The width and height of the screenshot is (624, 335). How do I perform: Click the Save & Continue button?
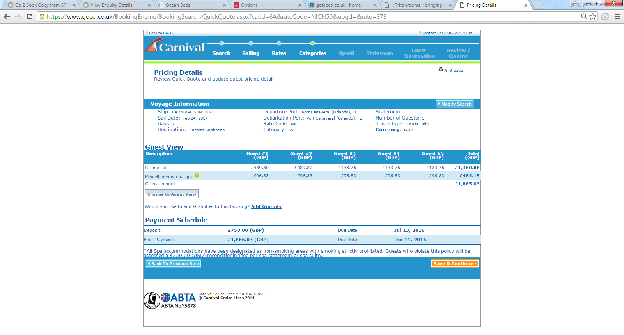(455, 264)
